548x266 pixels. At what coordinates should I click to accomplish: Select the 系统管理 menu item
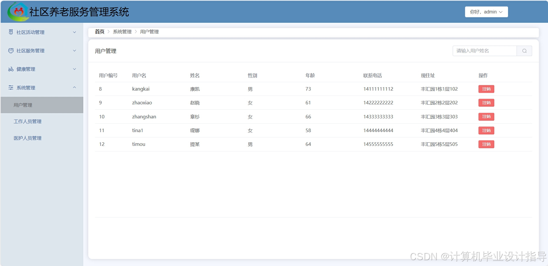tap(42, 88)
